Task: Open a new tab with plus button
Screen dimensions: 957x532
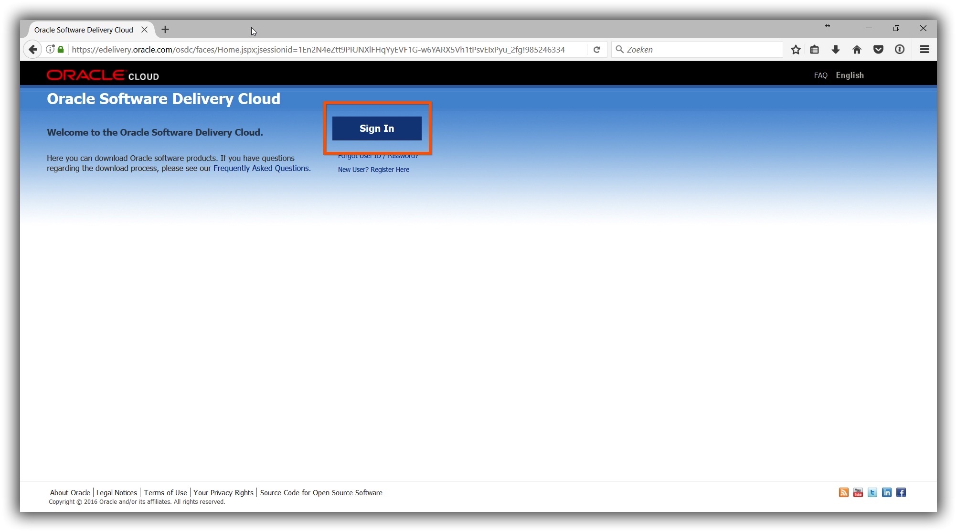Action: pos(165,30)
